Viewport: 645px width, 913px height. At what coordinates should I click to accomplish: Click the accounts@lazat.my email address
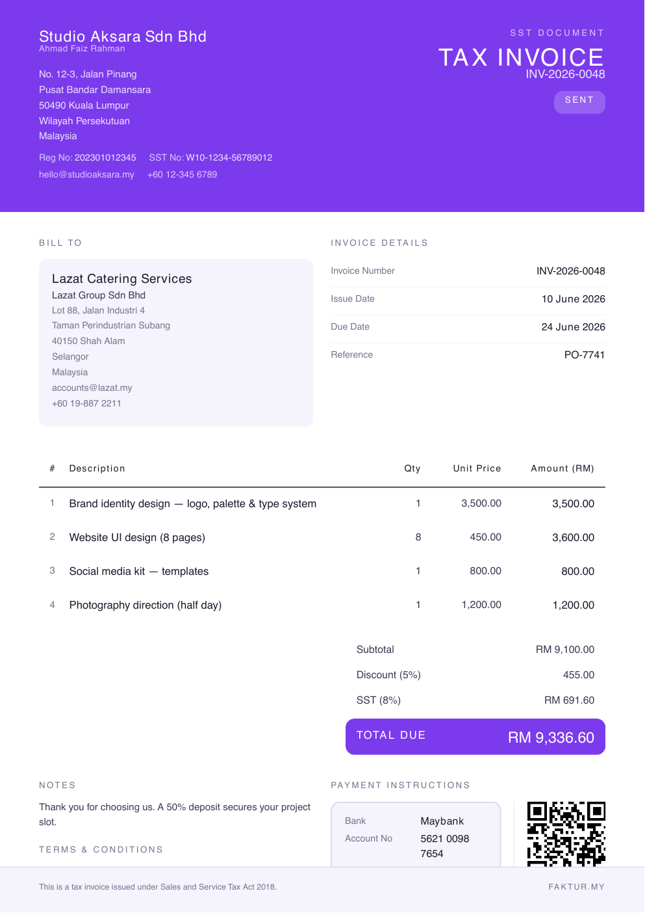(92, 388)
